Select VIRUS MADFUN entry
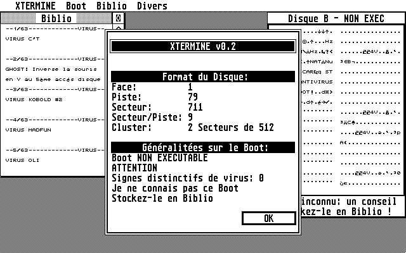Viewport: 406px width, 253px height. (28, 130)
